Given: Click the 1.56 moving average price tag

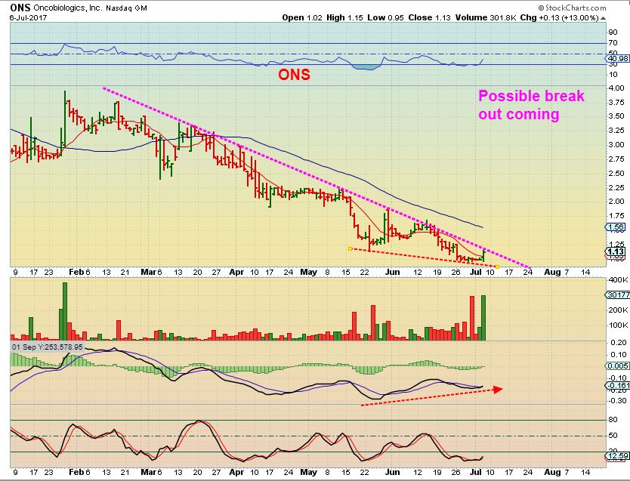Looking at the screenshot, I should click(616, 227).
